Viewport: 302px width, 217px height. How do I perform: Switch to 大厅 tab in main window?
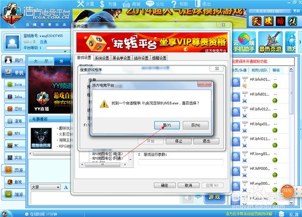coord(41,61)
